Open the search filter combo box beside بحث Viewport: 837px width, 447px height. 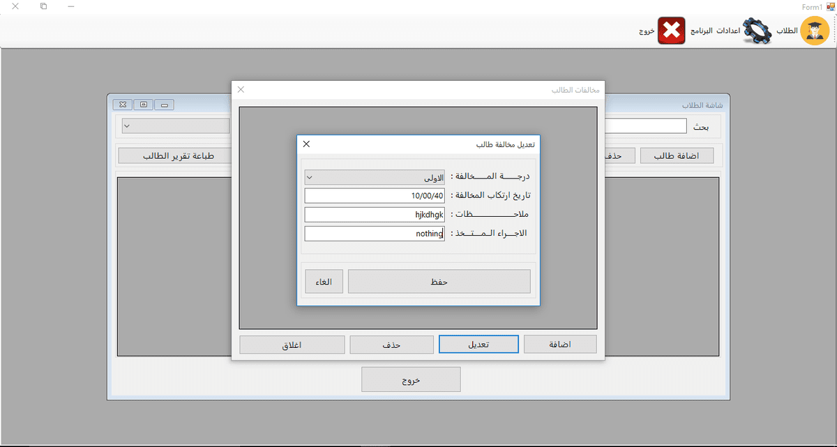coord(176,126)
